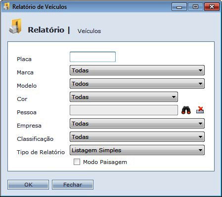Open the Modelo dropdown
The image size is (222, 197).
[137, 84]
